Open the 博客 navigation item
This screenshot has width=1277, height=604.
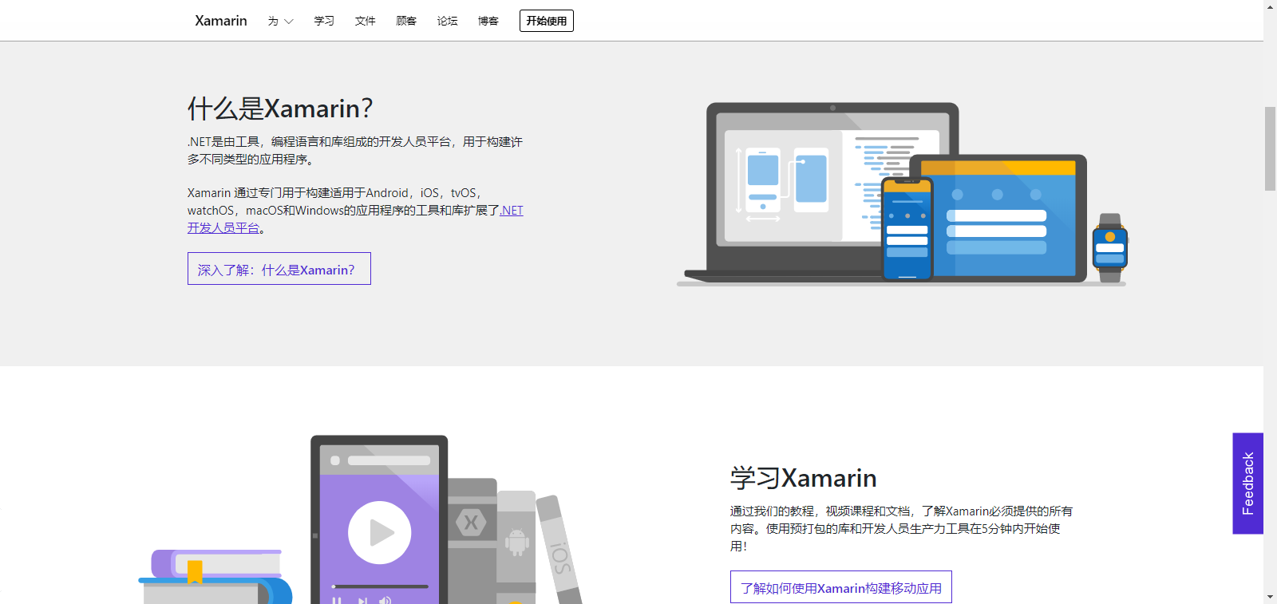(x=488, y=22)
